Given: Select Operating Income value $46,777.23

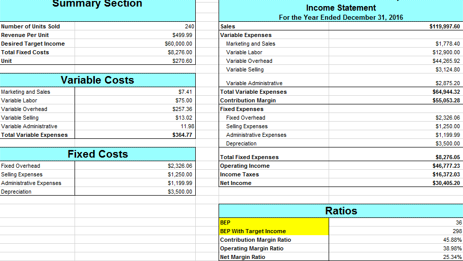Looking at the screenshot, I should pos(446,166).
